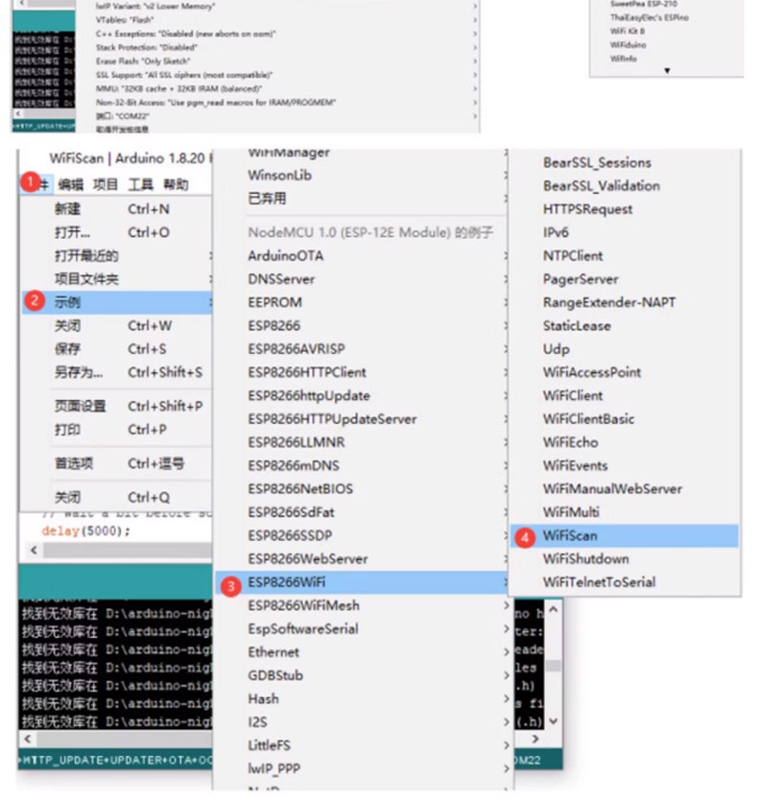The height and width of the screenshot is (803, 758).
Task: Open the BearSSL_Validation example
Action: (625, 186)
